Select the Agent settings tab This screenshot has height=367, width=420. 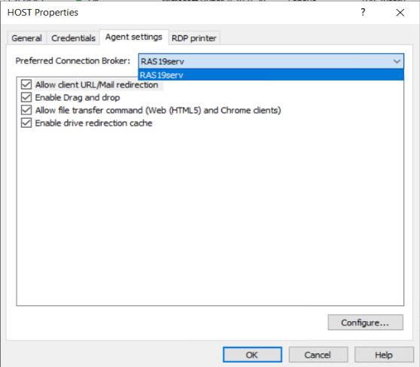[134, 37]
